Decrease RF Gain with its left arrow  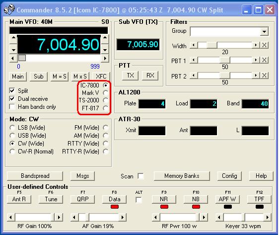tap(11, 218)
